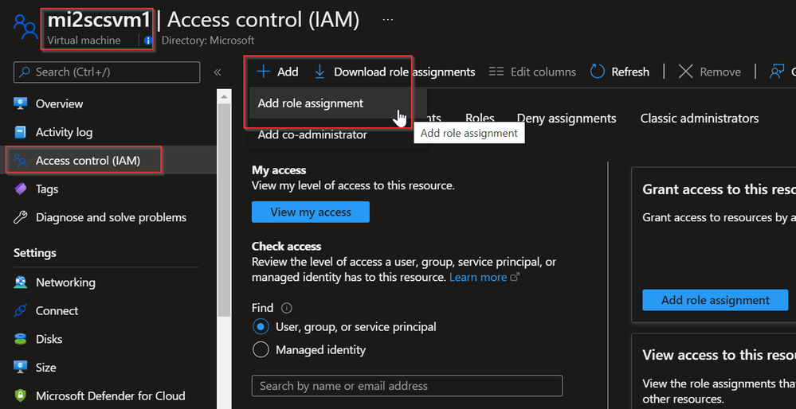
Task: Switch to the Roles tab
Action: [x=480, y=119]
